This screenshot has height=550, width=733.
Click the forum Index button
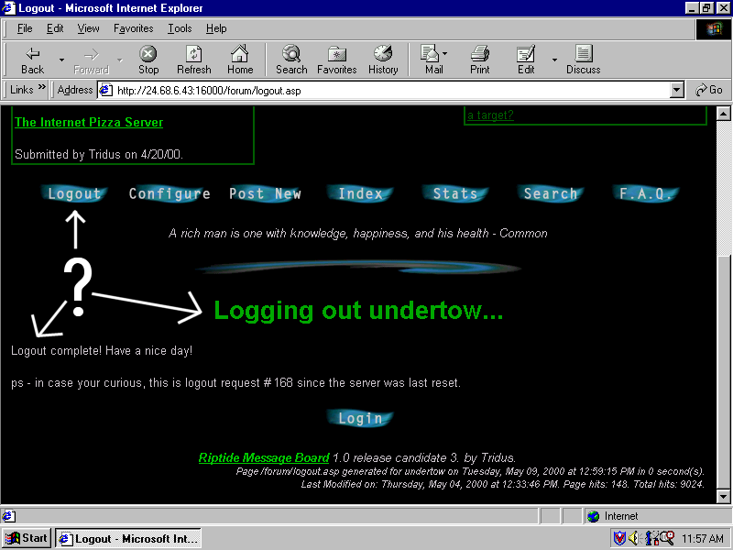pos(360,193)
